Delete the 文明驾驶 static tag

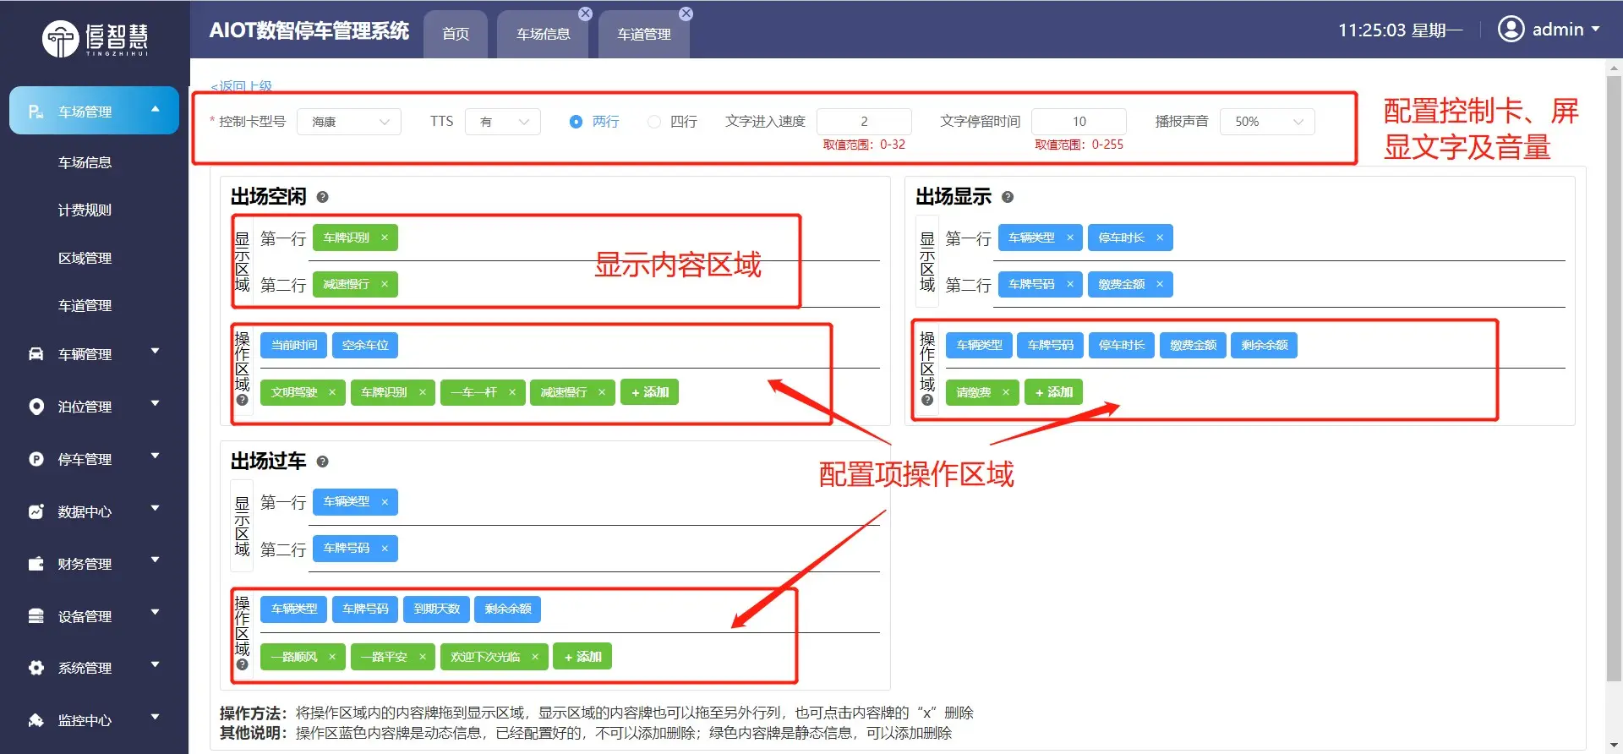(332, 392)
